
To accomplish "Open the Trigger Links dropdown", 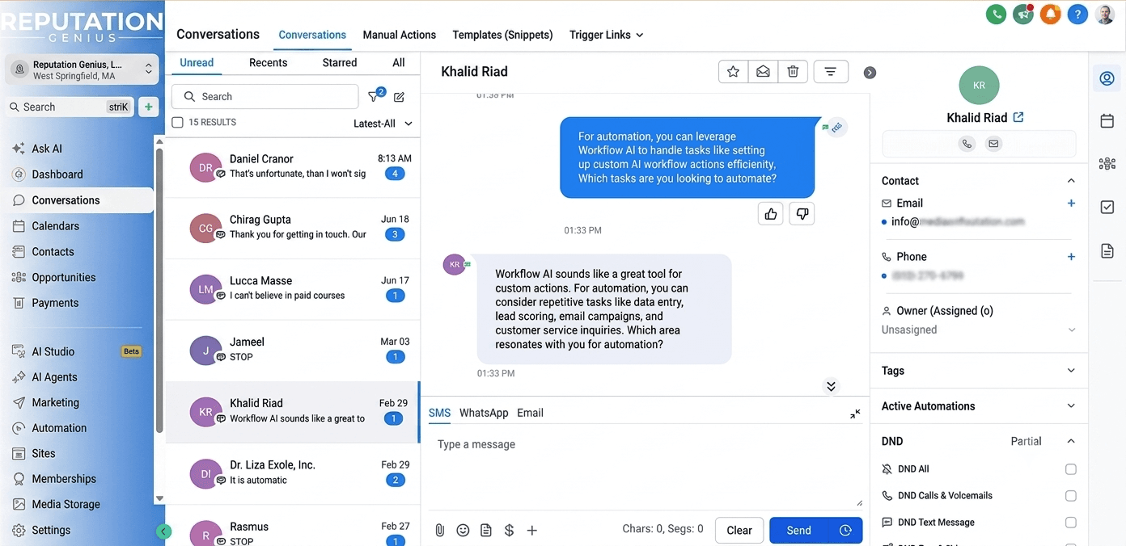I will coord(606,35).
